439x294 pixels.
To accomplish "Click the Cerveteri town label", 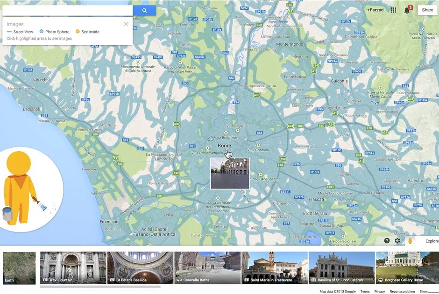I will pyautogui.click(x=42, y=79).
